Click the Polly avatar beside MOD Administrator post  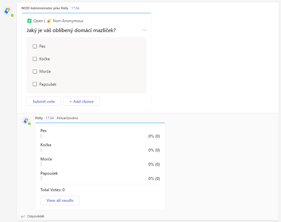tap(7, 11)
